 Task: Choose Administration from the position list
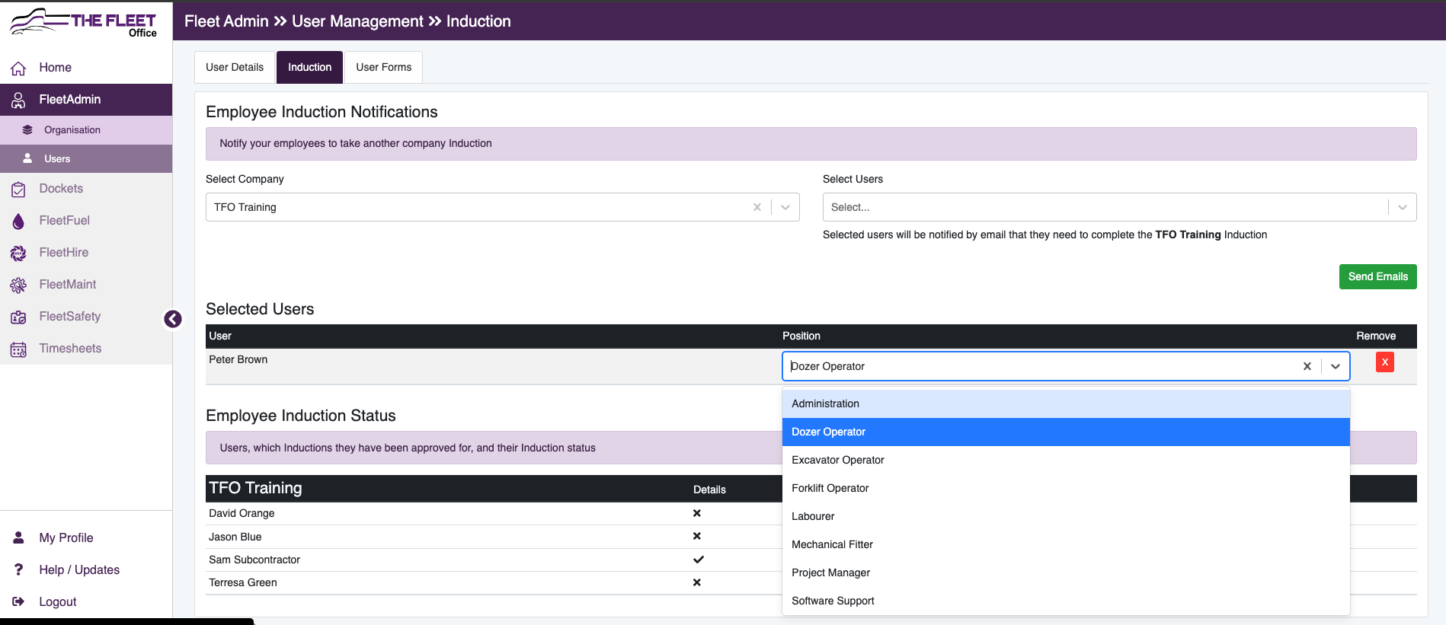(1066, 403)
